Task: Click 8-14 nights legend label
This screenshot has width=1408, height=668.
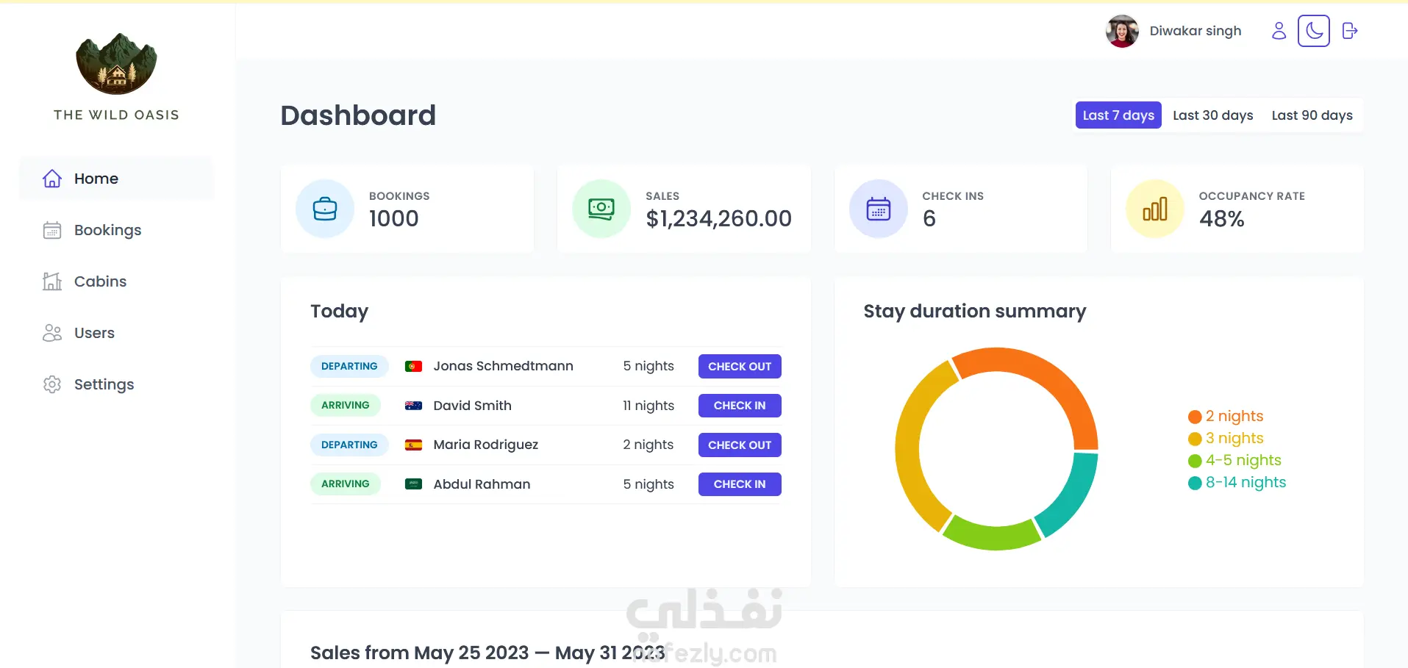Action: click(x=1246, y=483)
